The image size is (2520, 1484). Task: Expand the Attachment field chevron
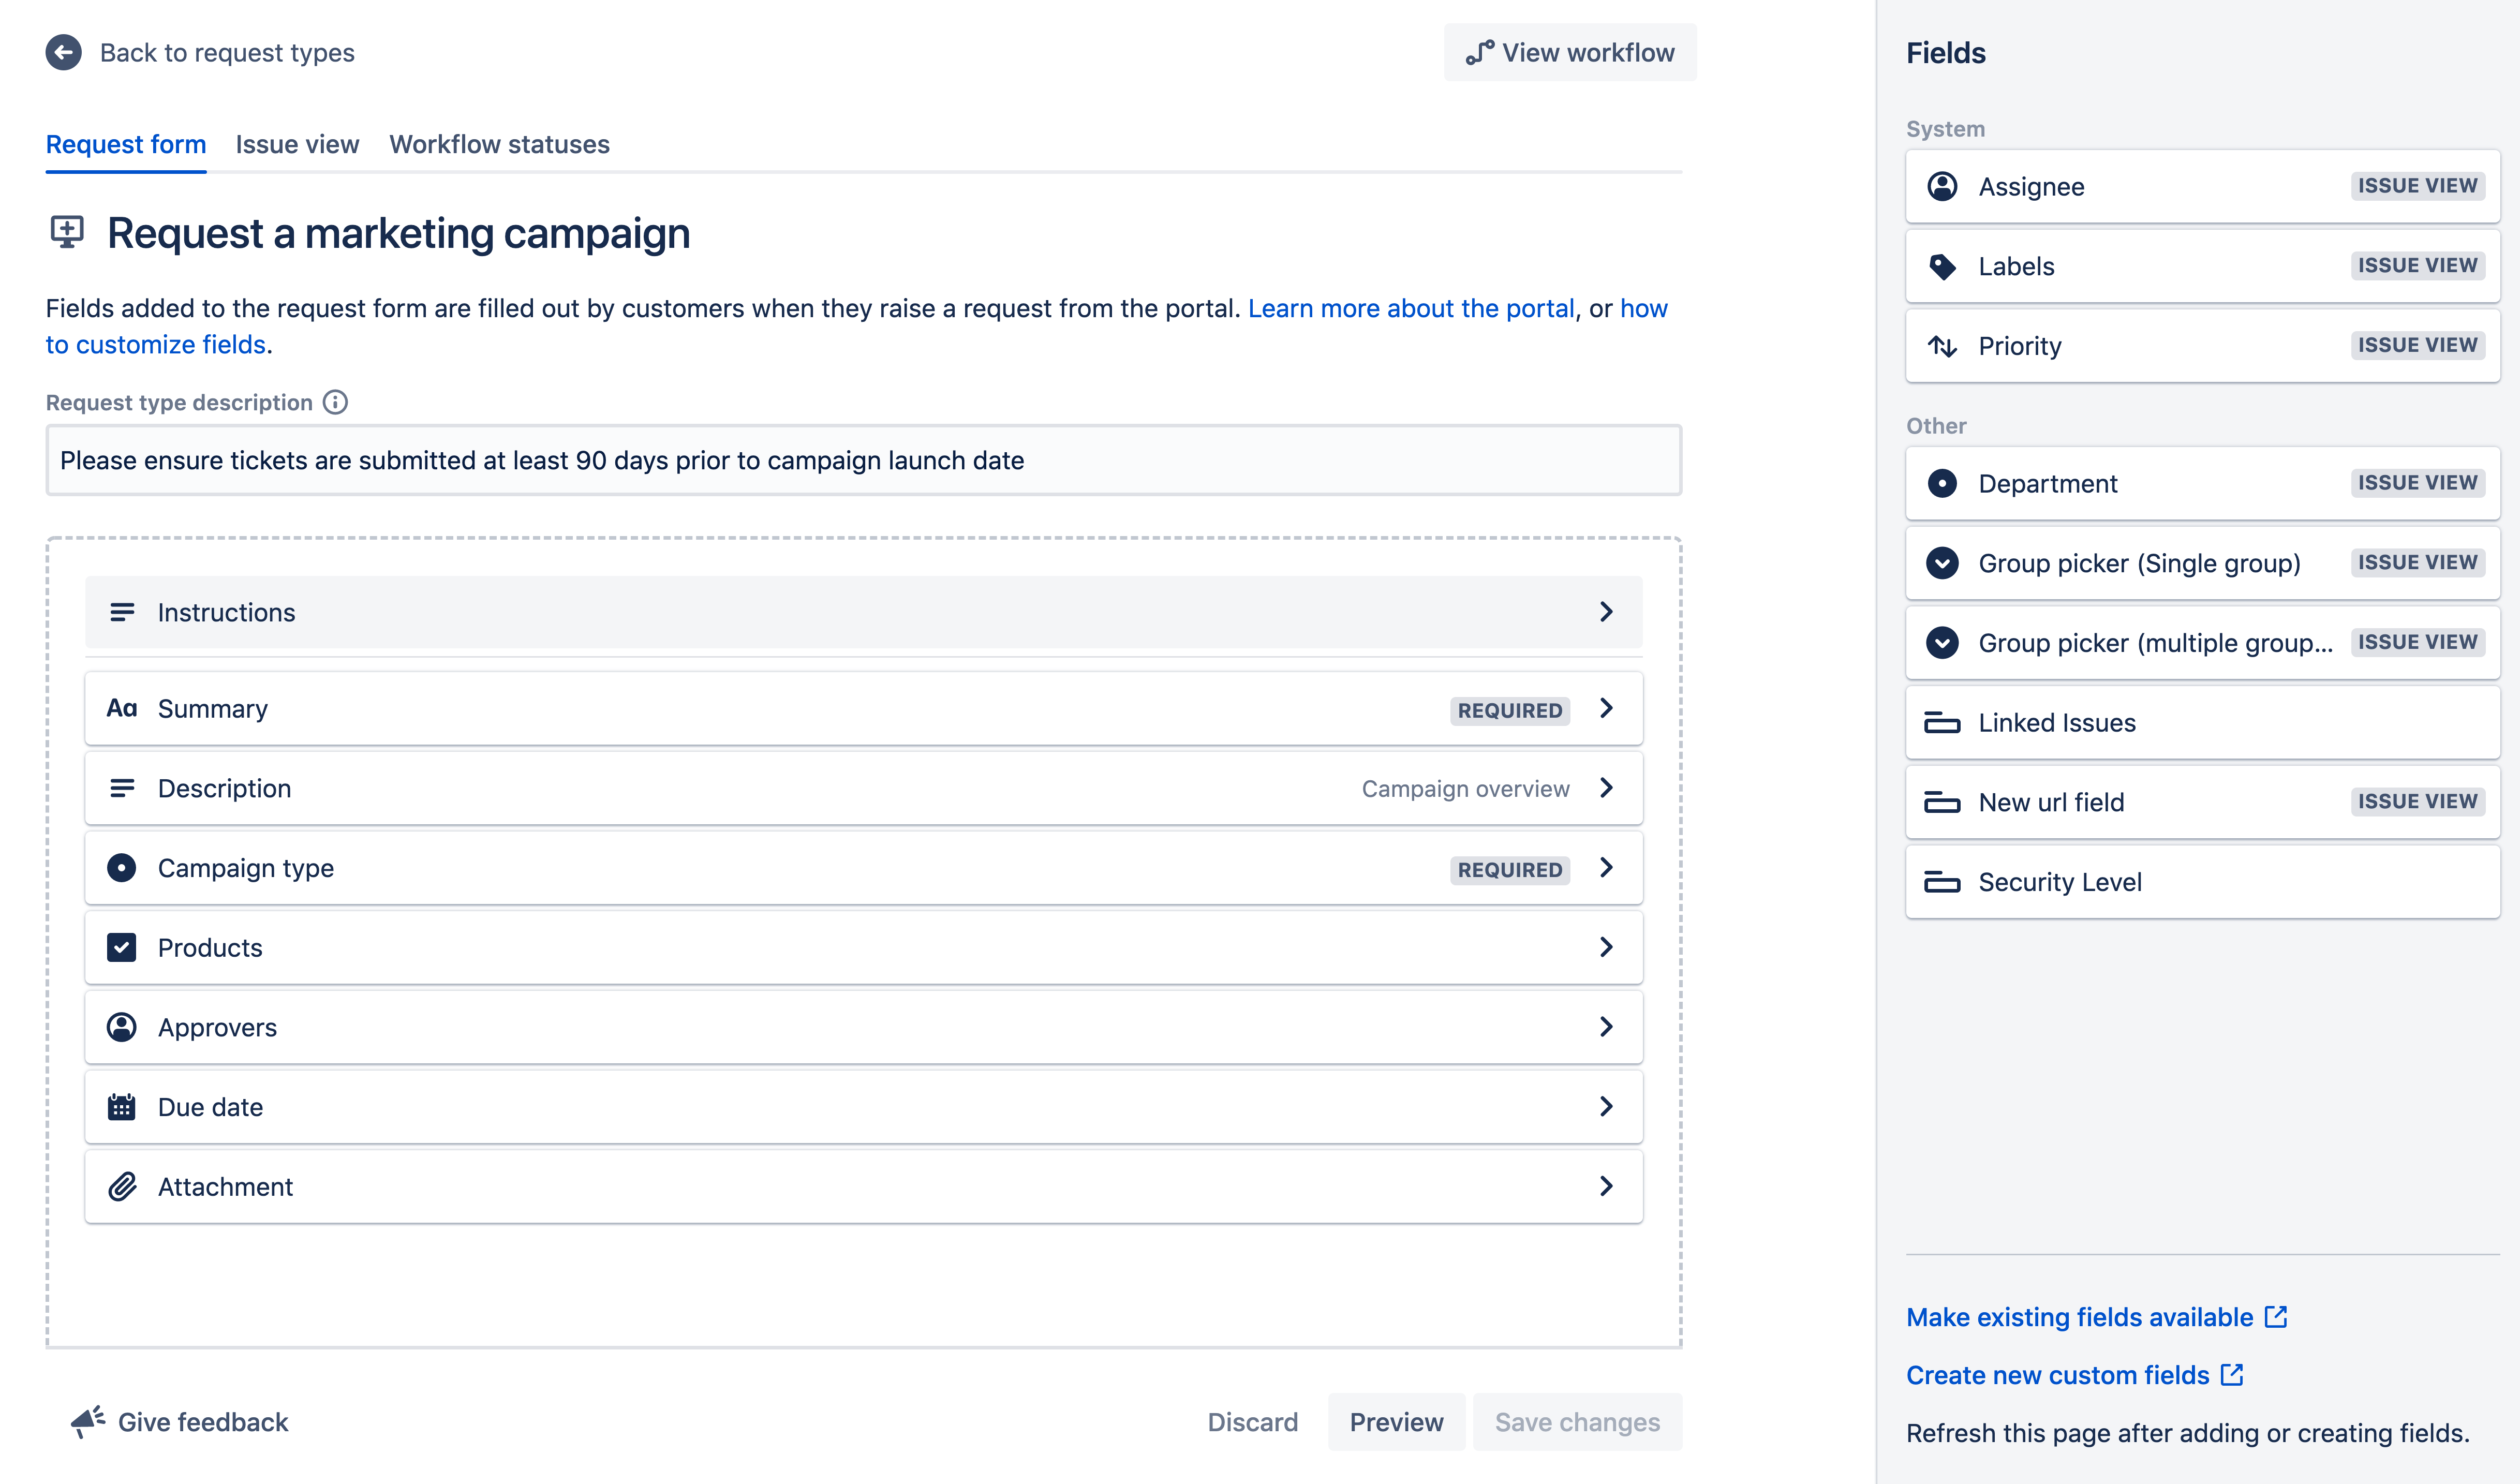pos(1606,1186)
